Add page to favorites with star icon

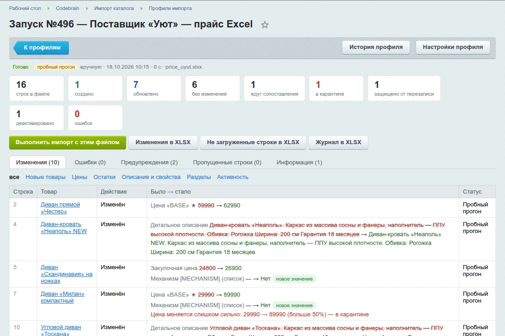(265, 25)
